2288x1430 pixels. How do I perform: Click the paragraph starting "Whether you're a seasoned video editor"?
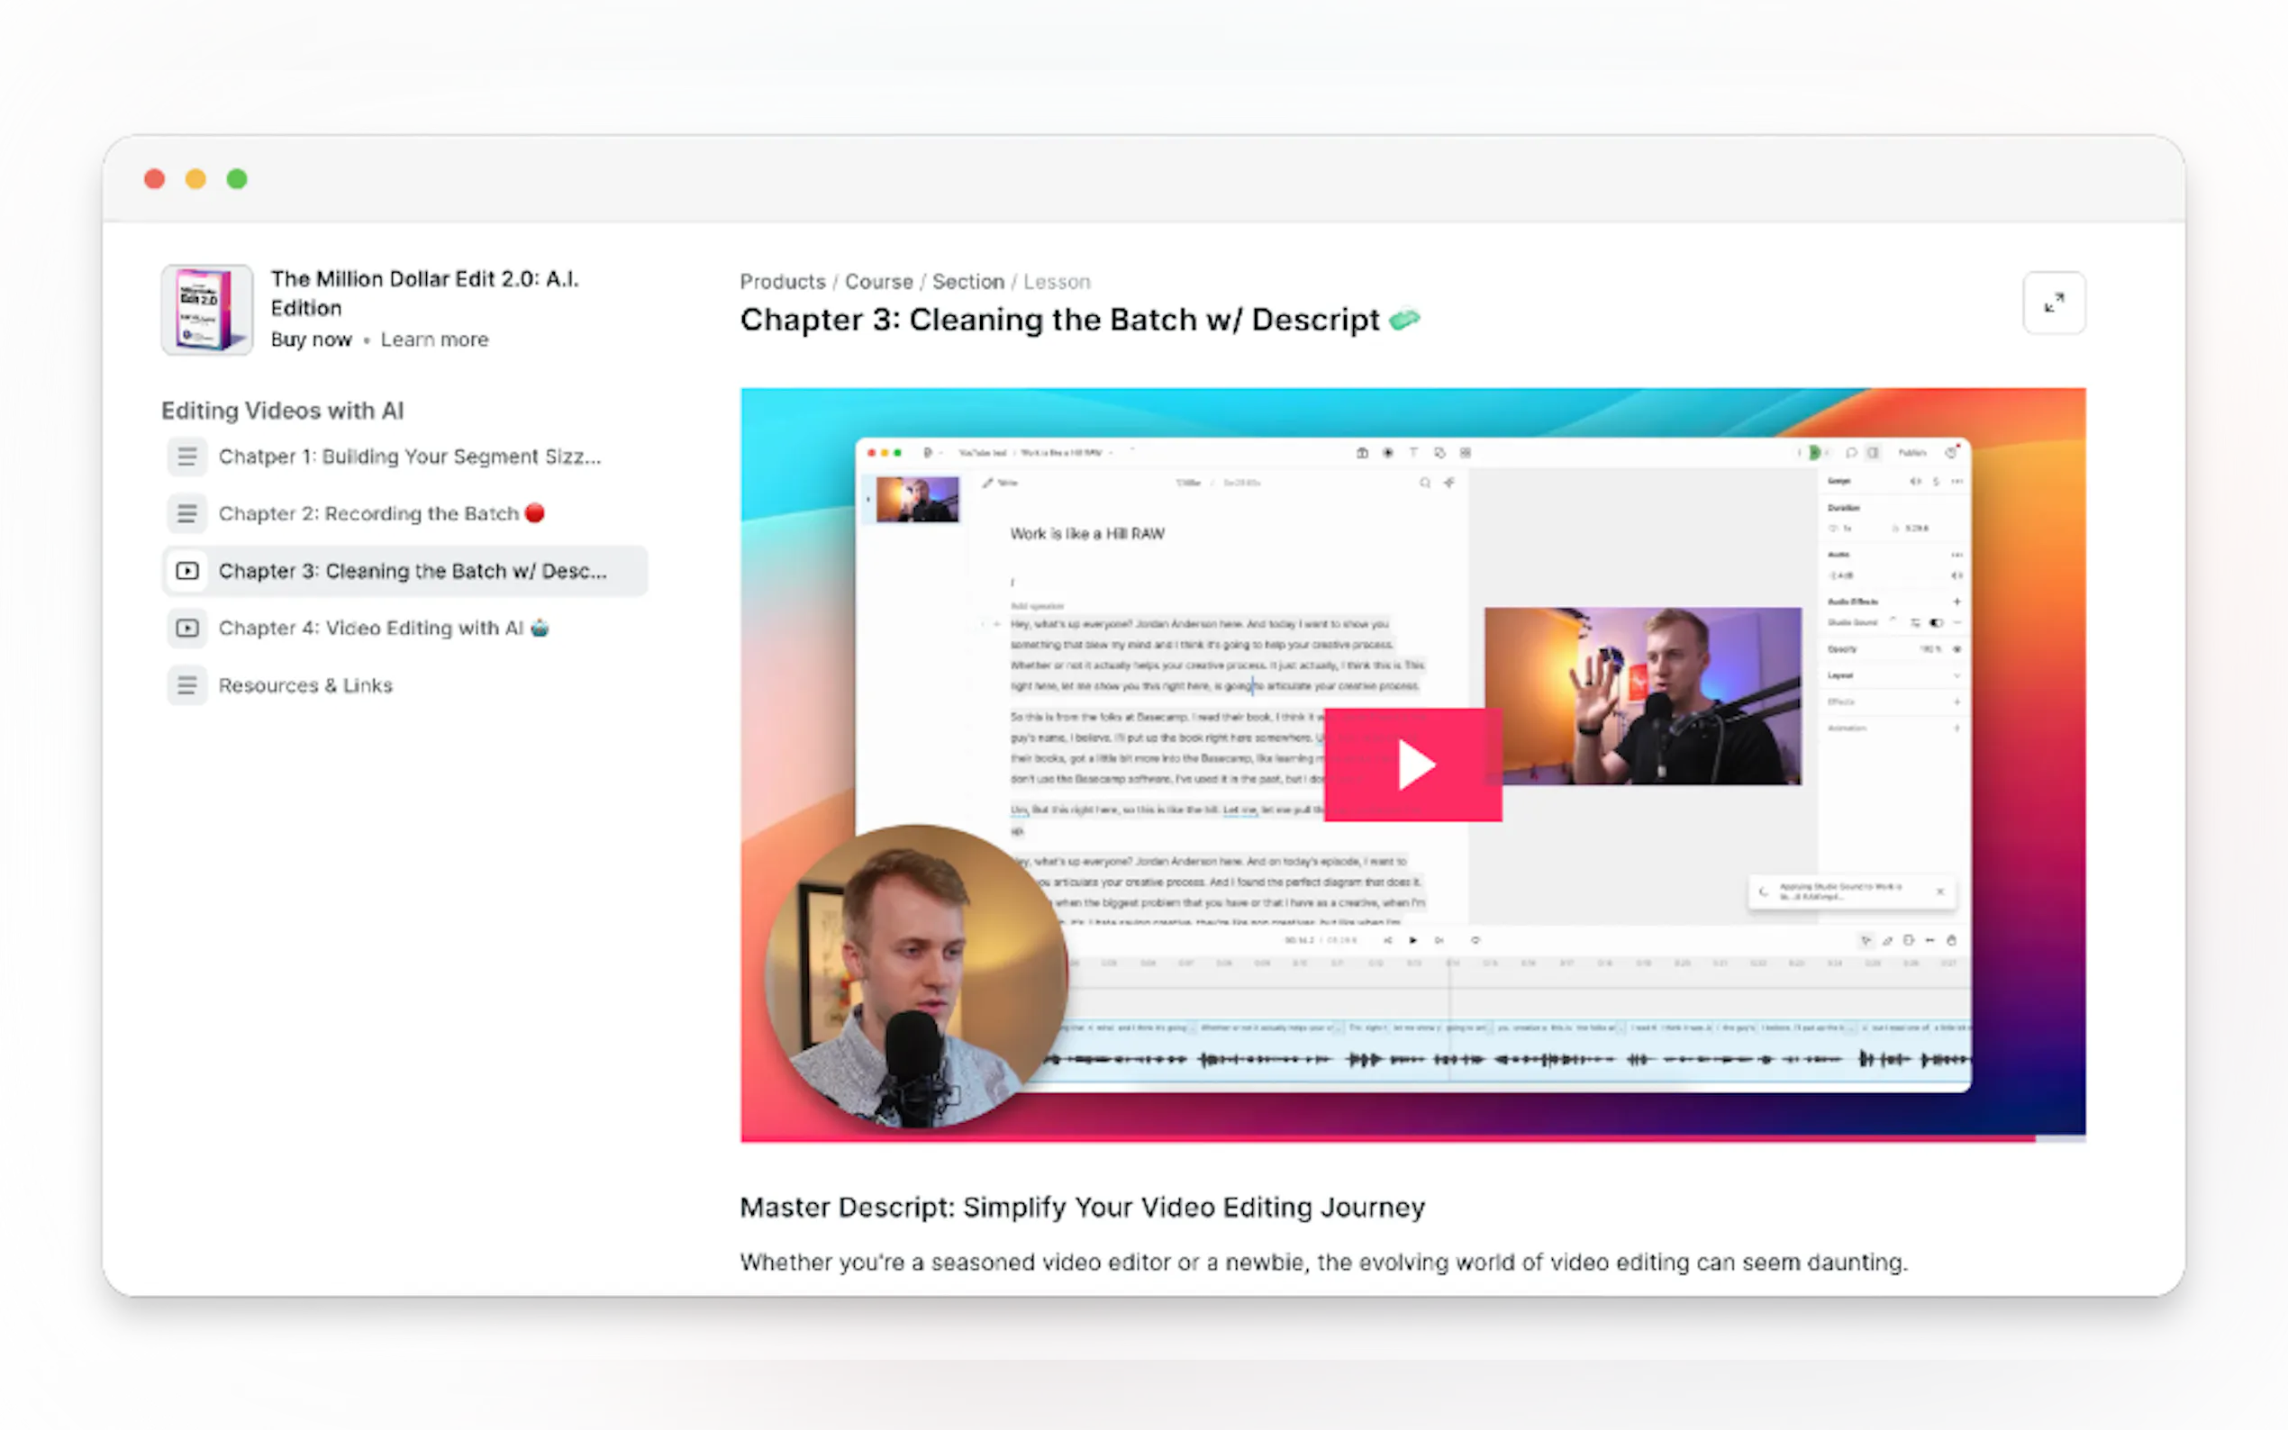point(1323,1263)
